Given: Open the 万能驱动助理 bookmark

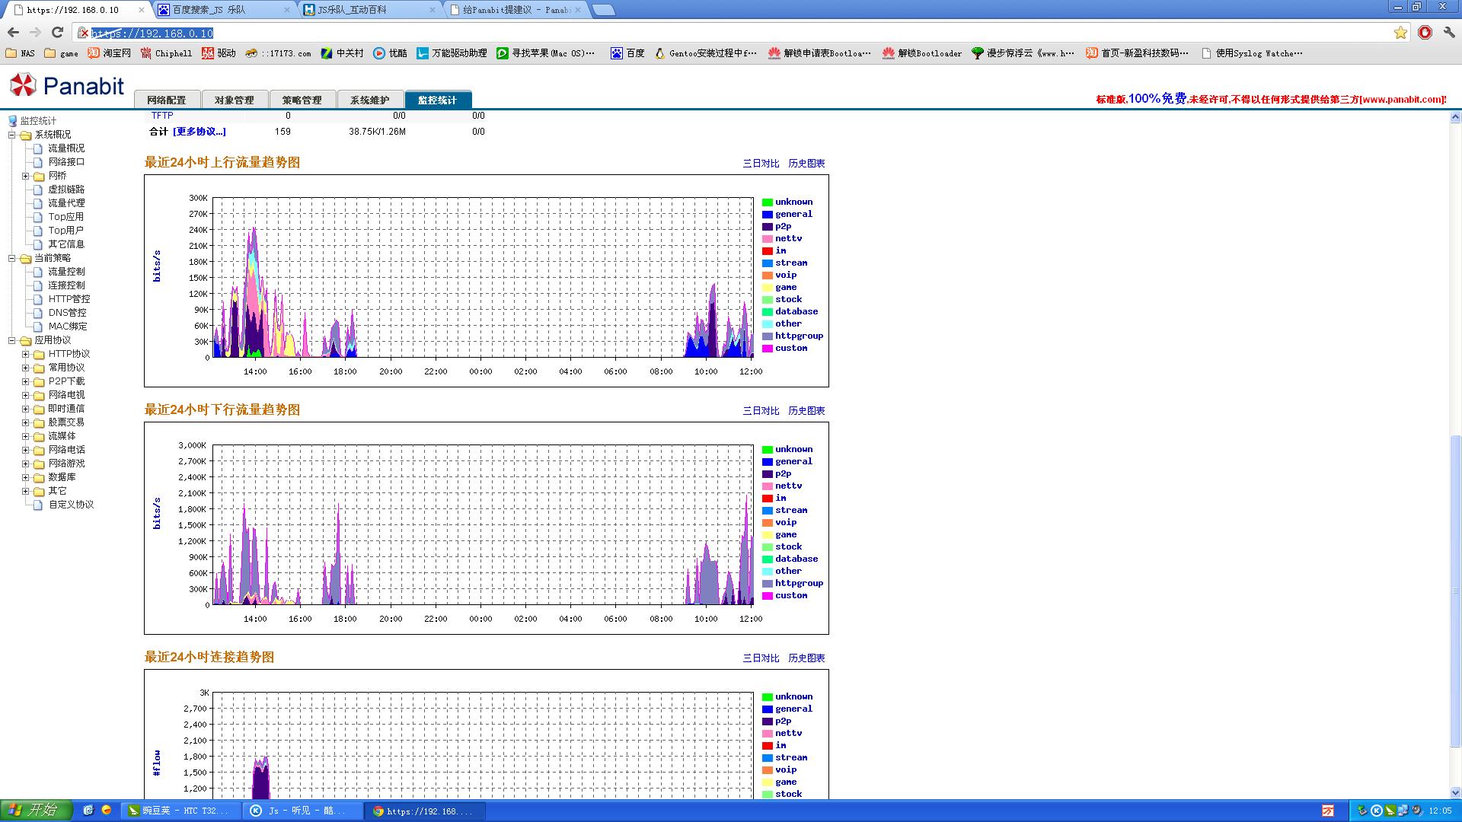Looking at the screenshot, I should [452, 53].
